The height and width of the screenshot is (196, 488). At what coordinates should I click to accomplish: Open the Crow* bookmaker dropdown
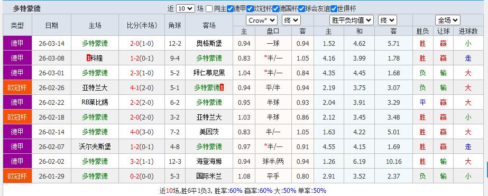tap(261, 21)
